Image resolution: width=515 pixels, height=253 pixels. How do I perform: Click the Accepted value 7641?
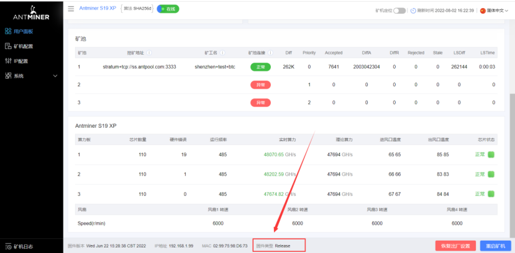pos(334,67)
